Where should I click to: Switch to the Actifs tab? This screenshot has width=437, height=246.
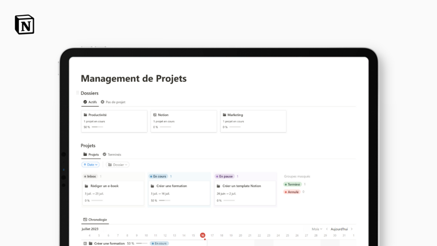click(x=90, y=102)
